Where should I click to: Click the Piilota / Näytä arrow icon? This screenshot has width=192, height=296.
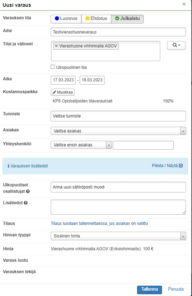click(181, 166)
